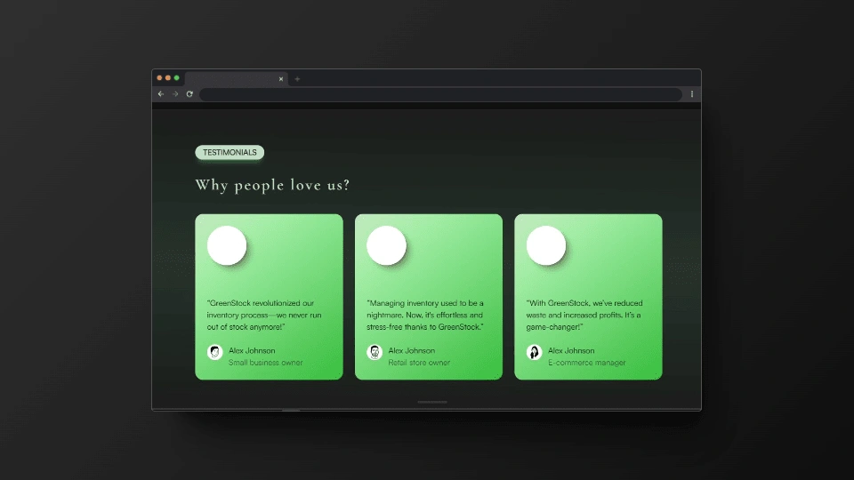Click the red window close dot
The width and height of the screenshot is (854, 480).
[x=159, y=78]
